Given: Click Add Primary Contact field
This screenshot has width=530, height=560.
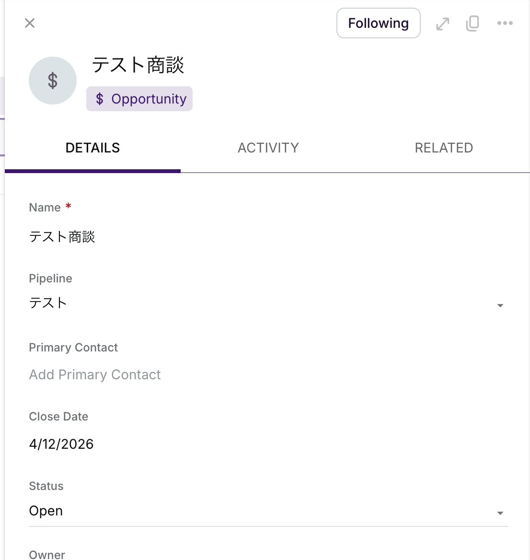Looking at the screenshot, I should tap(95, 374).
